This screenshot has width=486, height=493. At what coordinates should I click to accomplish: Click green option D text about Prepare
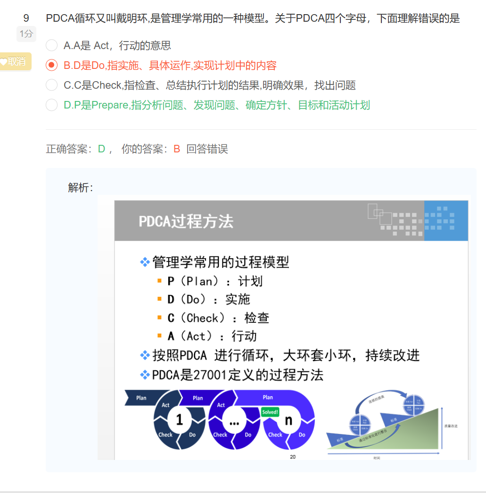pos(216,105)
